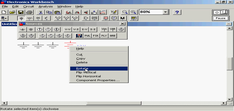Viewport: 234px width, 111px height.
Task: Click the Flip Horizontal toolbar icon
Action: [77, 12]
